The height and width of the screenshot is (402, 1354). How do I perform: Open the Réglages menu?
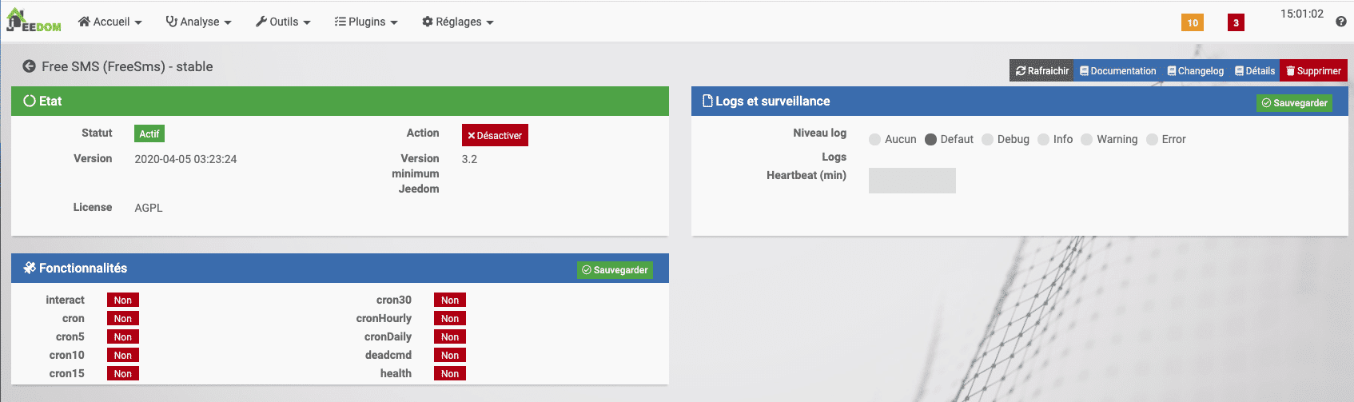(x=458, y=22)
